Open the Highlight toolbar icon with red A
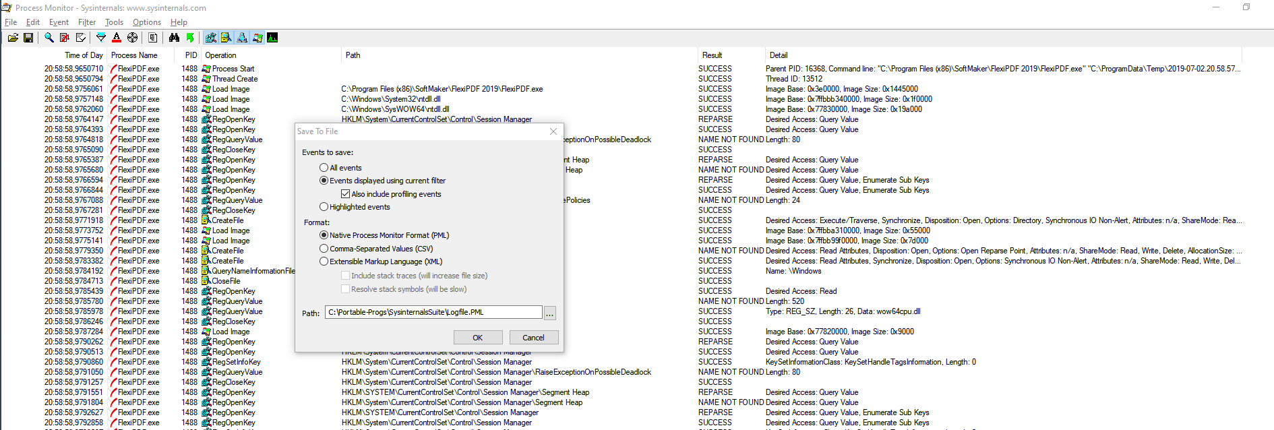The height and width of the screenshot is (430, 1274). 117,38
